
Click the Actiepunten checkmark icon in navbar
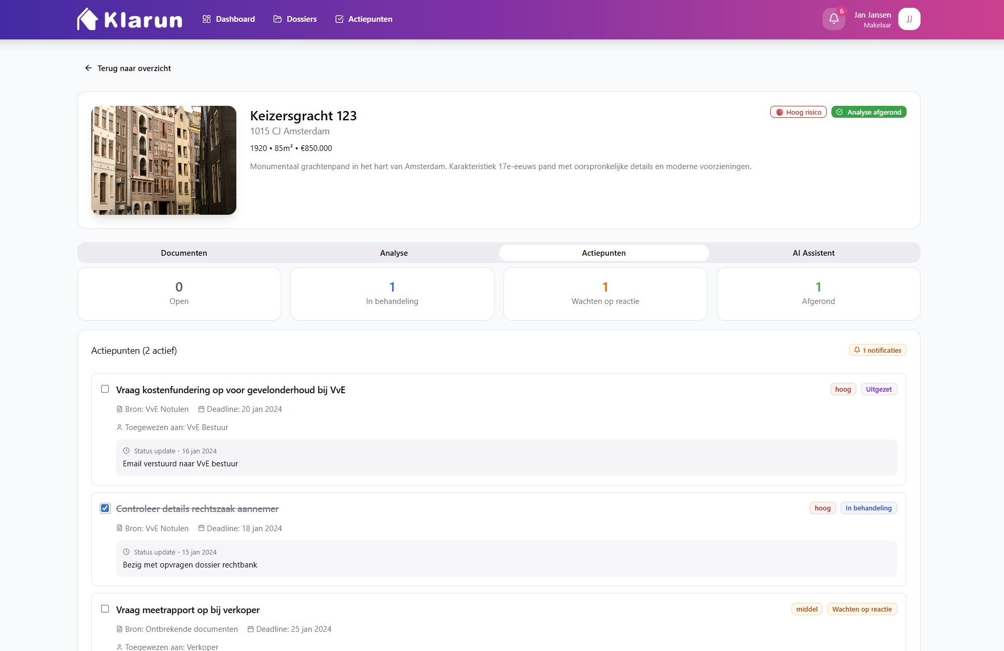[x=340, y=19]
